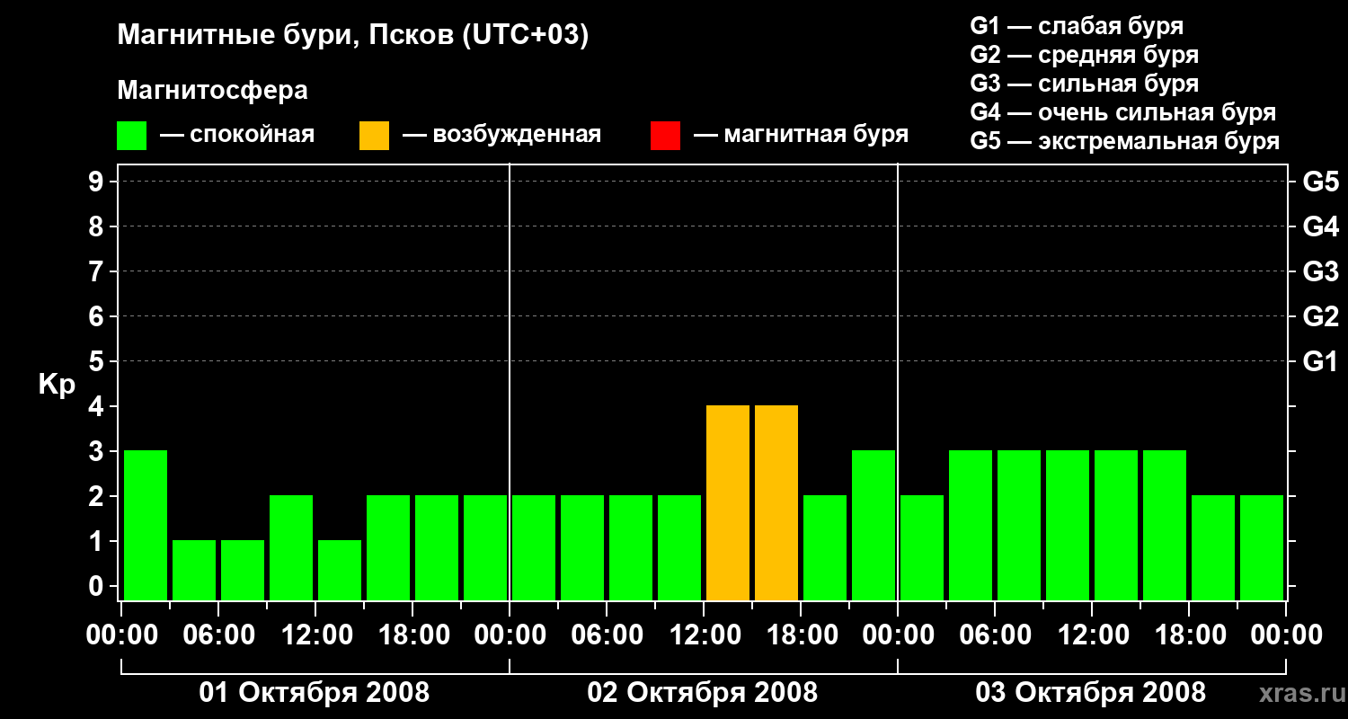
Task: Click the 03 Октября 2008 date label
Action: coord(1091,693)
